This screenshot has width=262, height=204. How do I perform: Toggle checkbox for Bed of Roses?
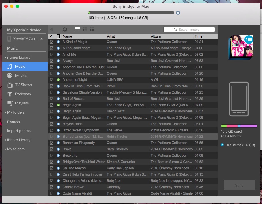[52, 99]
